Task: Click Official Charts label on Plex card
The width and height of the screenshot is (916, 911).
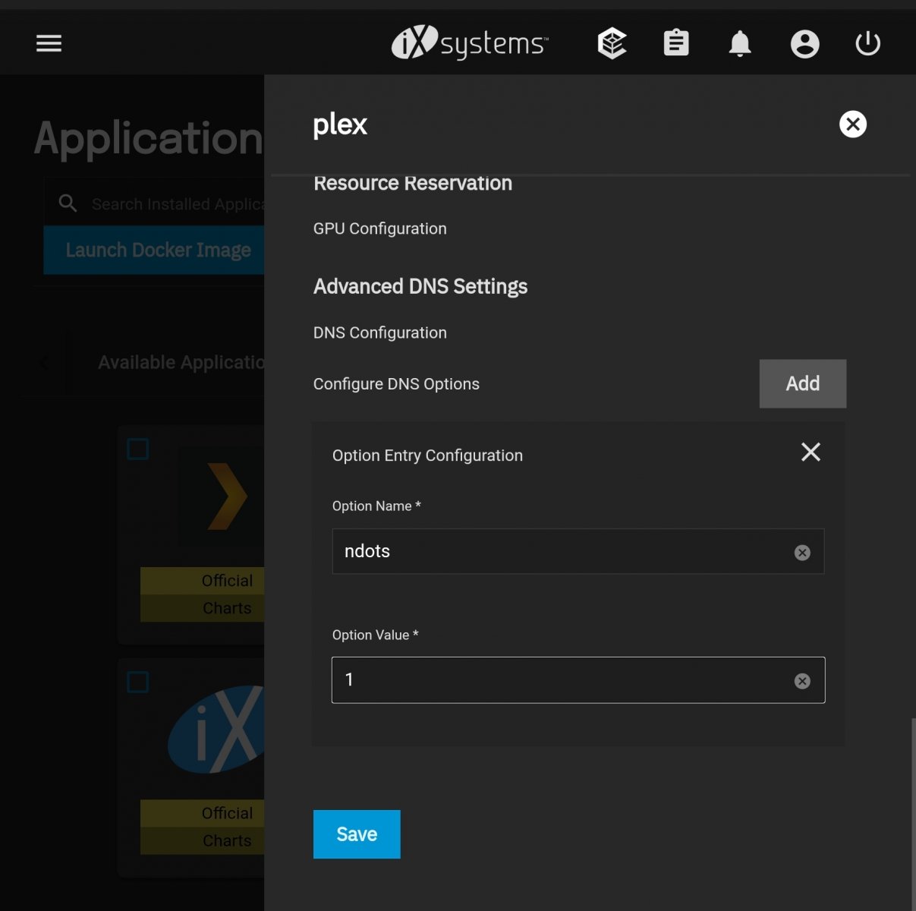Action: tap(203, 594)
